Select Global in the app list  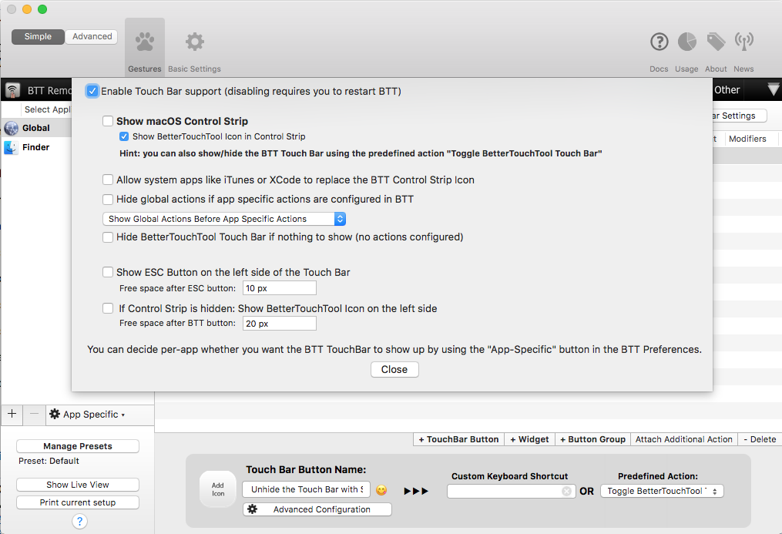36,128
